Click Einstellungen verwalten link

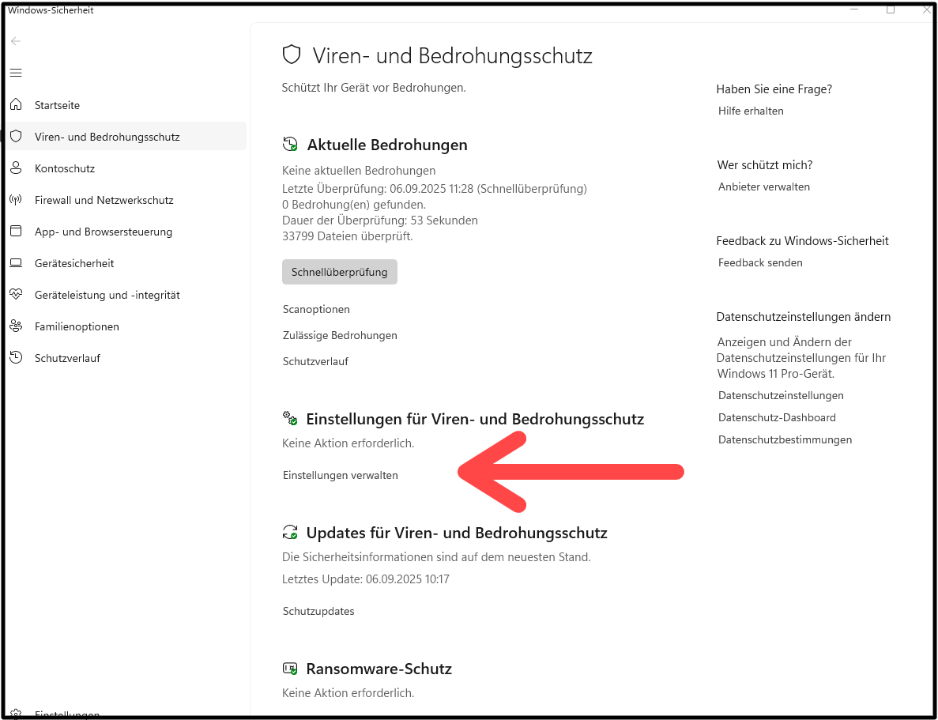[x=341, y=475]
